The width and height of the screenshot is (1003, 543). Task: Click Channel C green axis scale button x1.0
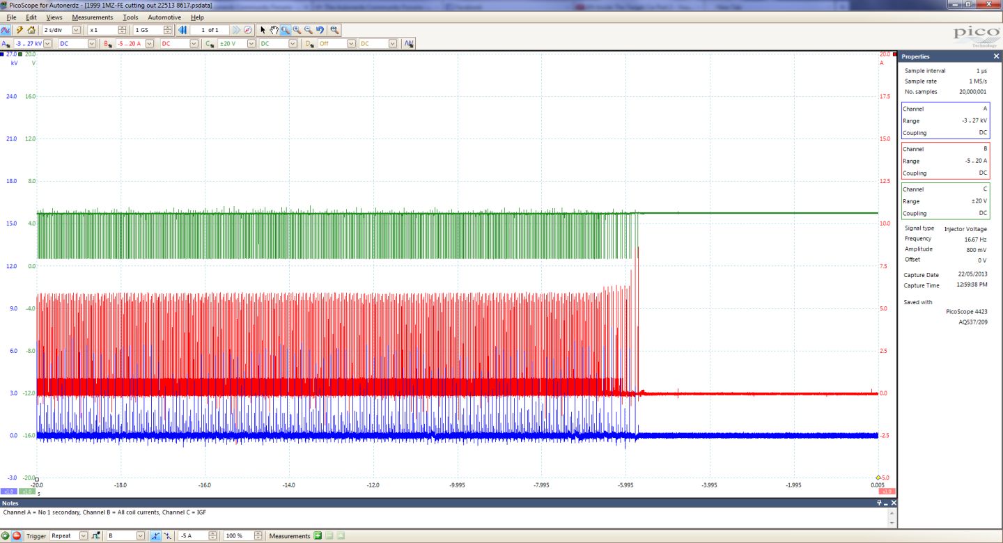click(x=28, y=491)
